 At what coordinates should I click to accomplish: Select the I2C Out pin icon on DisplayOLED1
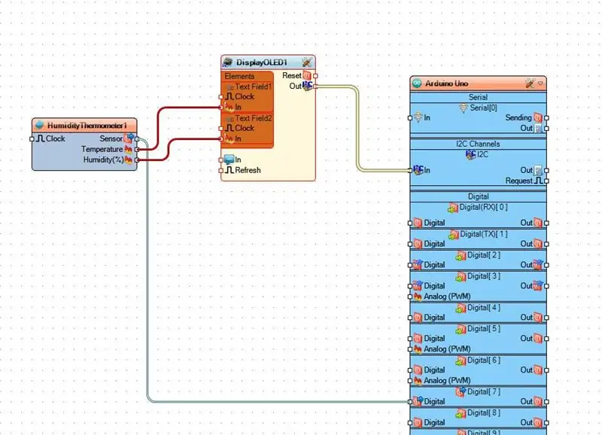click(x=307, y=86)
